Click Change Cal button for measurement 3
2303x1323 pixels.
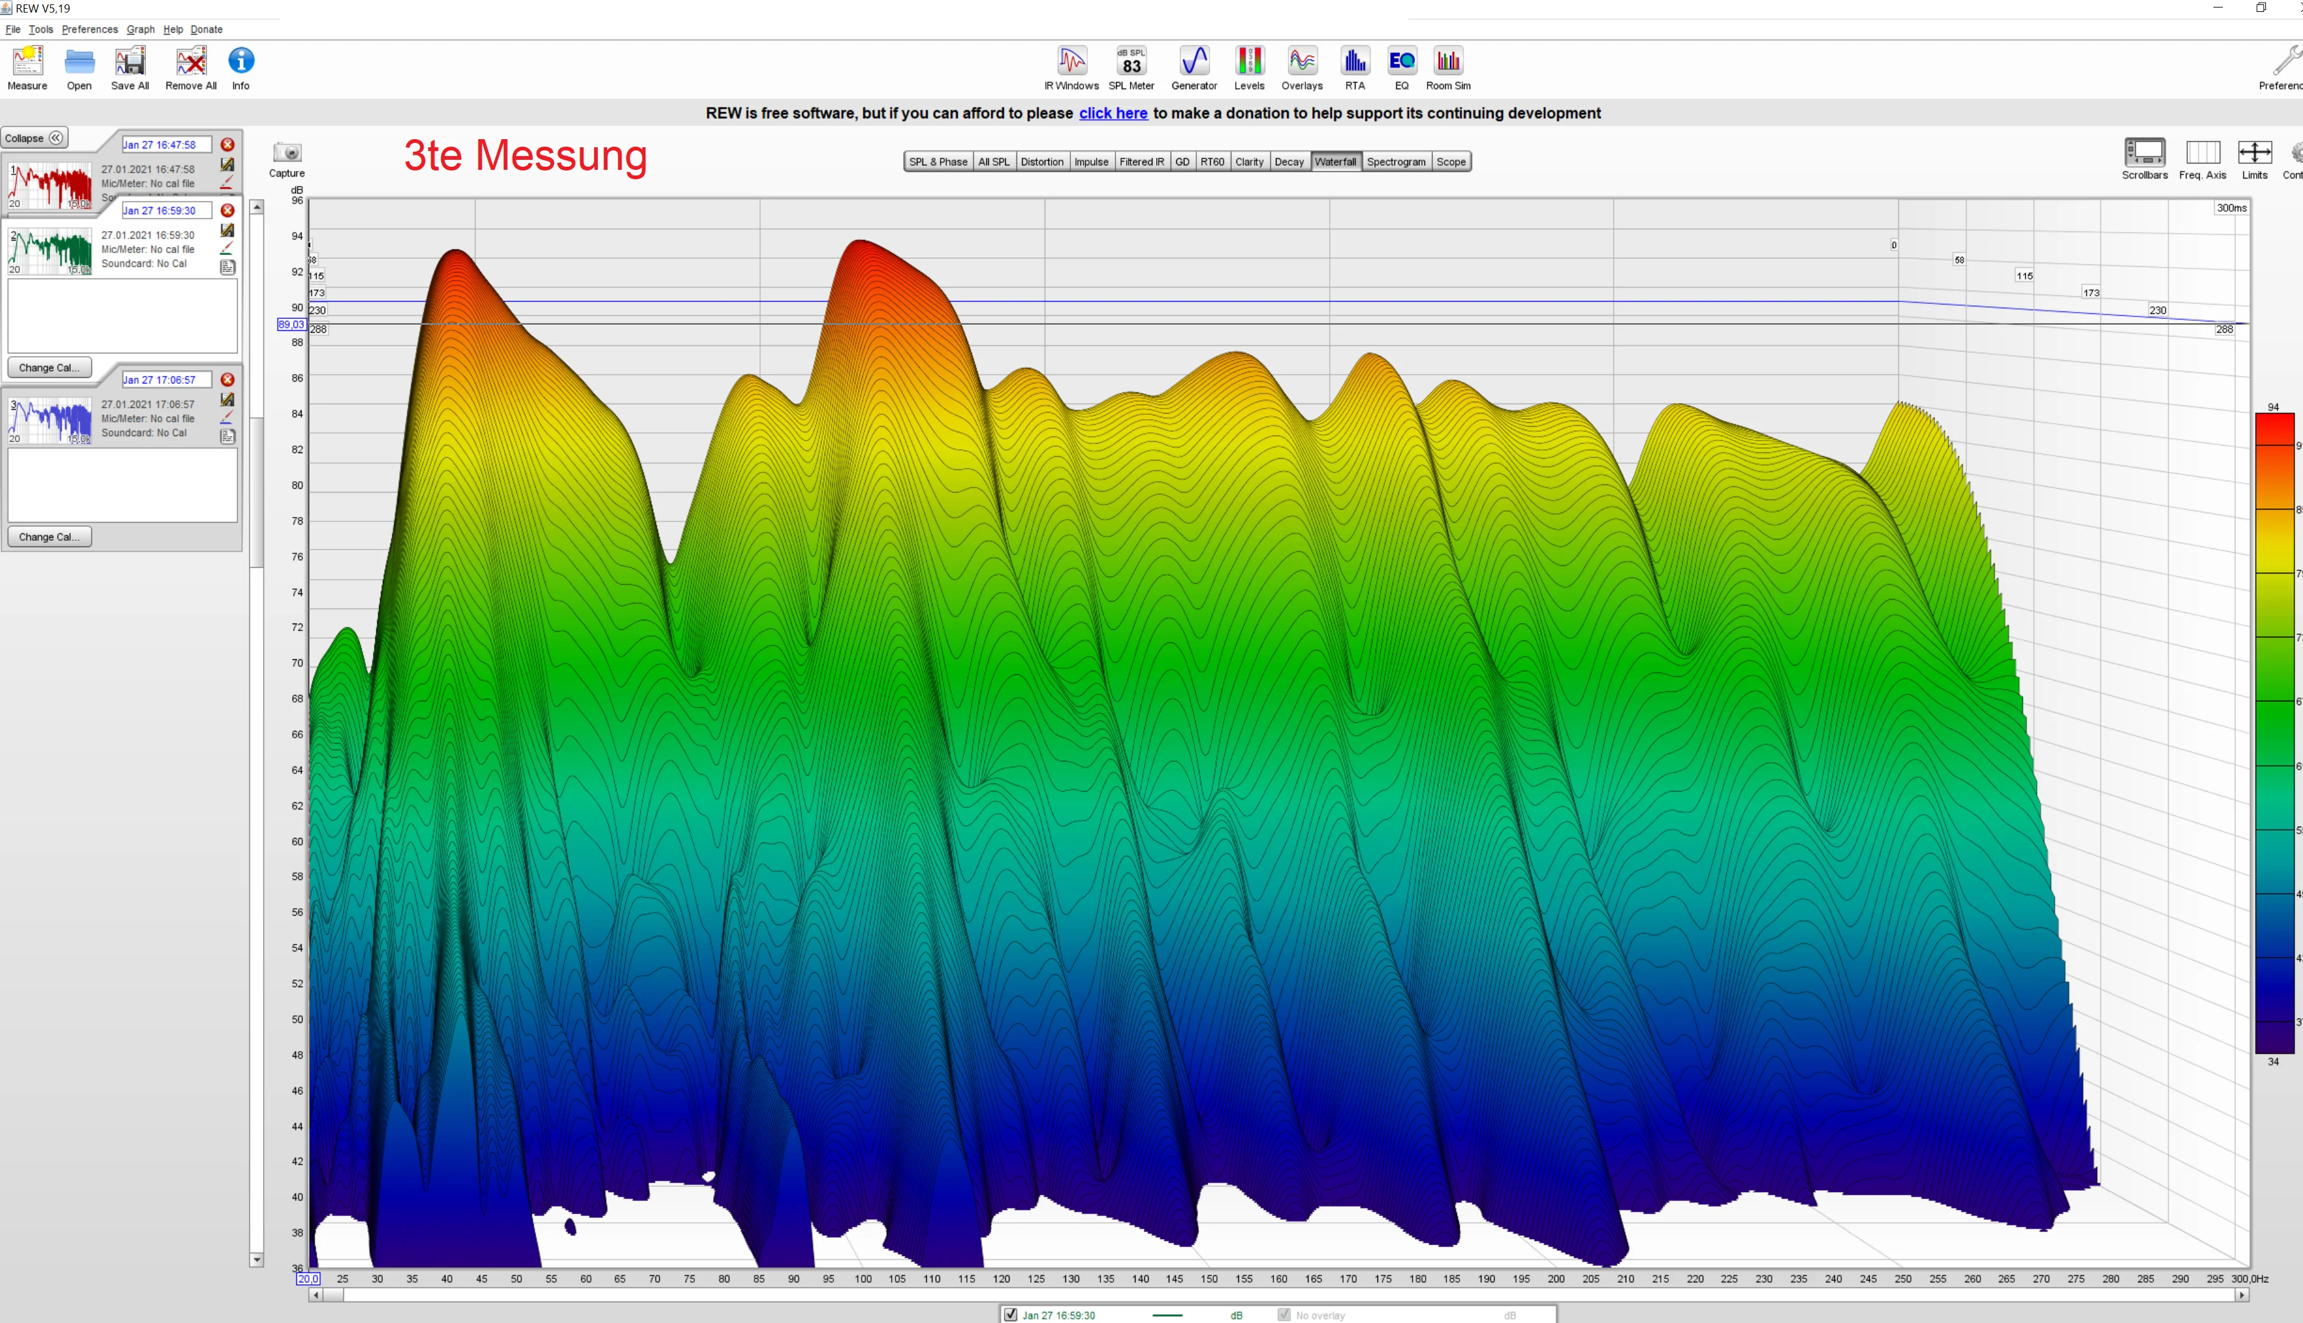(x=49, y=537)
